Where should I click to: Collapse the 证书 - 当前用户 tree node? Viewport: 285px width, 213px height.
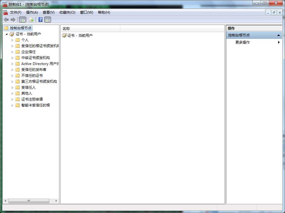[x=7, y=34]
